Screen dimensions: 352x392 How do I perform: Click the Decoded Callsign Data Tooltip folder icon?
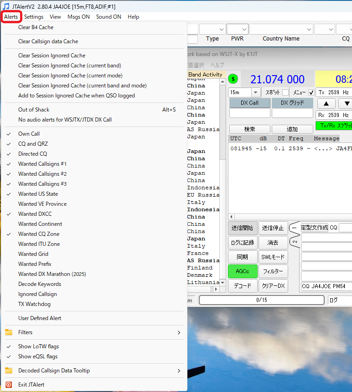pyautogui.click(x=9, y=371)
